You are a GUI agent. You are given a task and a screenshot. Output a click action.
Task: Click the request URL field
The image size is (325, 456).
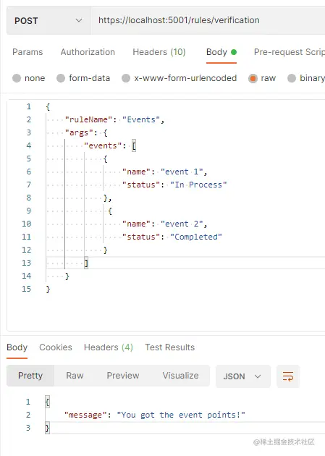(x=208, y=21)
